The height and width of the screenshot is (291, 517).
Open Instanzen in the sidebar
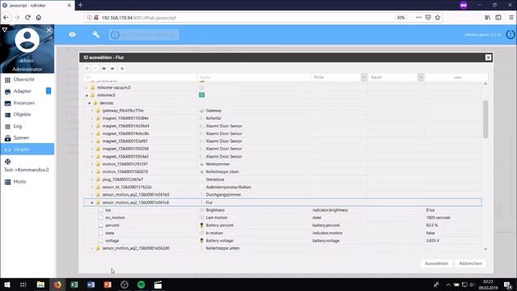pos(27,103)
